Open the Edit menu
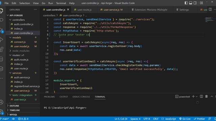The height and width of the screenshot is (121, 216). (x=14, y=3)
